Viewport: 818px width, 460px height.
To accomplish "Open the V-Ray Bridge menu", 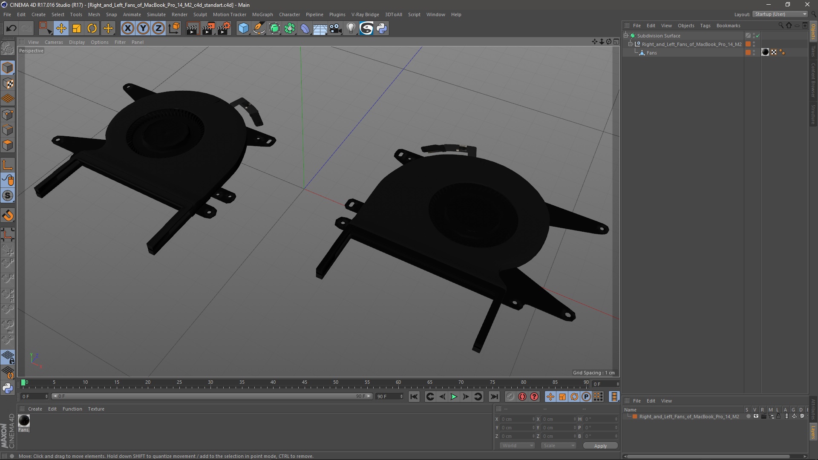I will (365, 14).
